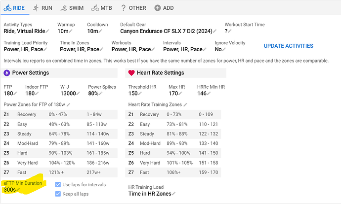This screenshot has width=341, height=204.
Task: Change the Ignore Velocity No setting
Action: pyautogui.click(x=224, y=49)
